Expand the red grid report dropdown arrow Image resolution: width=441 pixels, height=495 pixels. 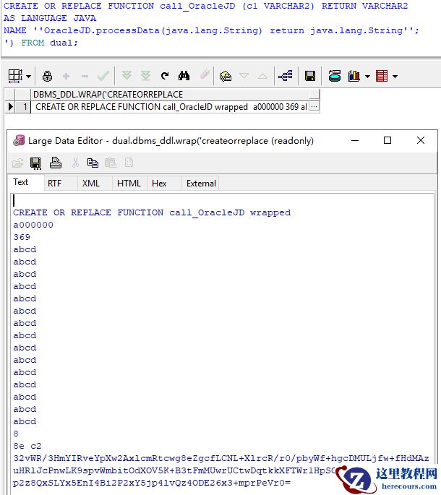coord(395,77)
